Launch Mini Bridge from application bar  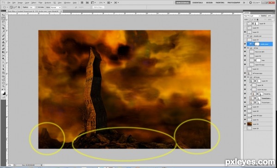click(x=87, y=3)
